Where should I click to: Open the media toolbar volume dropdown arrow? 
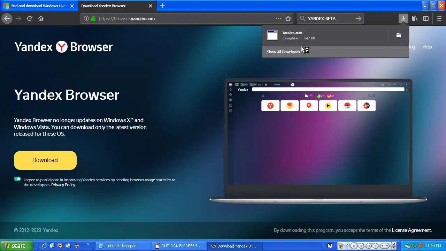pos(387,246)
